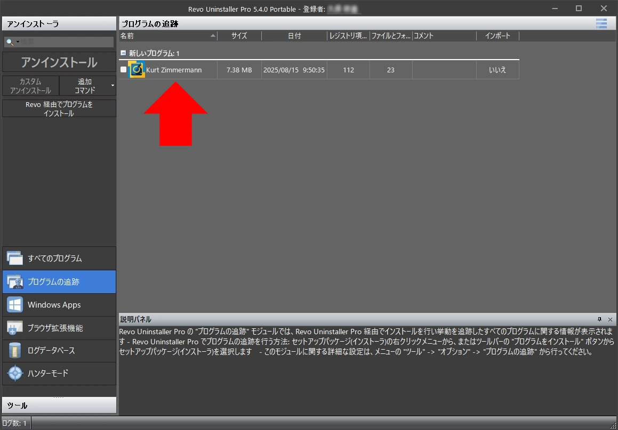Image resolution: width=618 pixels, height=430 pixels.
Task: Close the 説明パネル description panel
Action: tap(610, 319)
